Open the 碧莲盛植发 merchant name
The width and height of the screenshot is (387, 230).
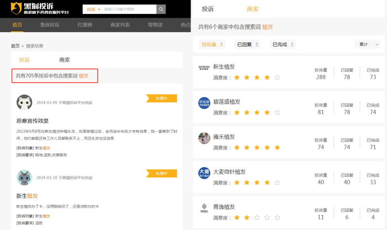[226, 101]
